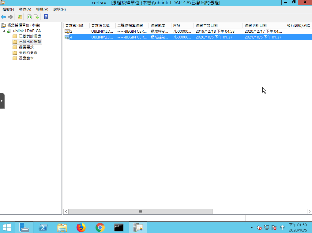Sort by 序號 column header
Viewport: 312px width, 233px height.
tap(182, 26)
